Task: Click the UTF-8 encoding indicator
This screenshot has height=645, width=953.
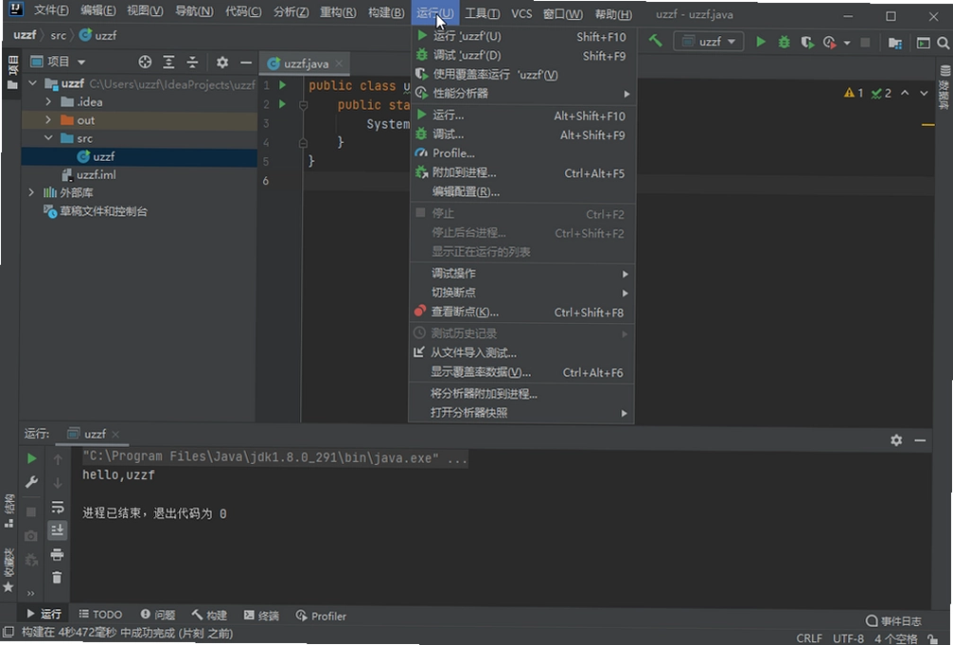Action: [x=848, y=638]
